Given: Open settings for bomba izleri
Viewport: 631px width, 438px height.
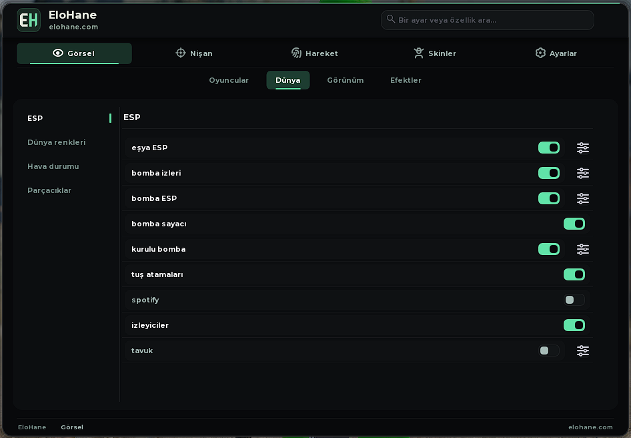Looking at the screenshot, I should (x=583, y=174).
